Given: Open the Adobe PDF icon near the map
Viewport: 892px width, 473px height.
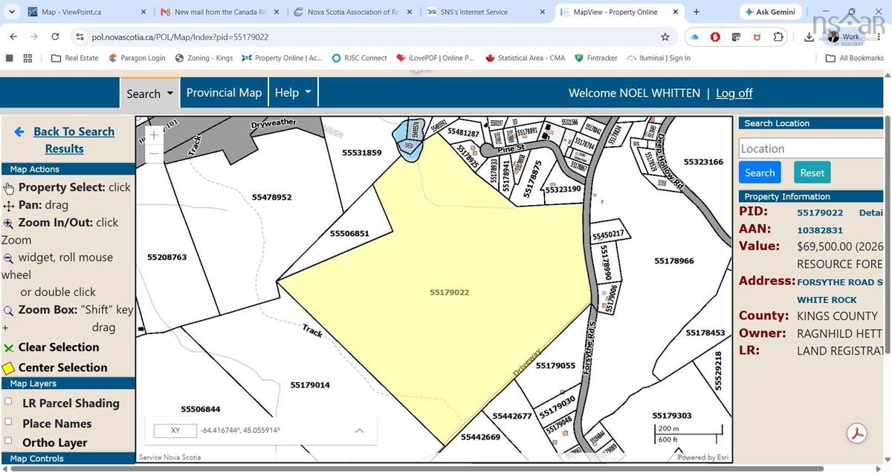Looking at the screenshot, I should 857,434.
